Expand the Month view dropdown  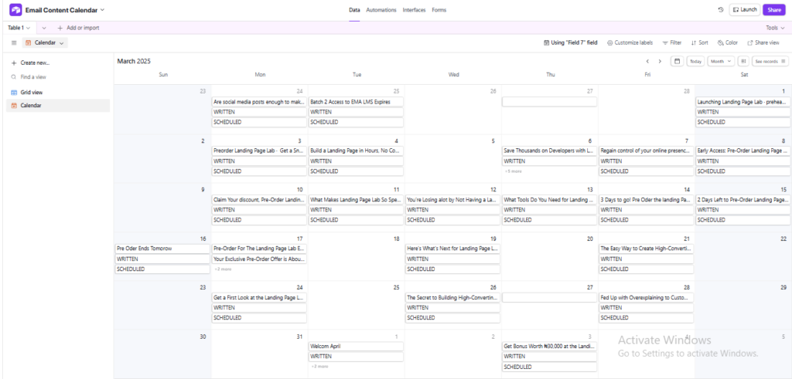[x=720, y=61]
